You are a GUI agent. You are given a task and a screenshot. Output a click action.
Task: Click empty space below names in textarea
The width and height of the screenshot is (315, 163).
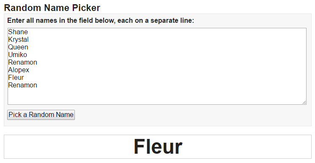click(157, 96)
